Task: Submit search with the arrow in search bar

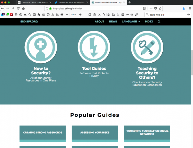Action: 188,15
